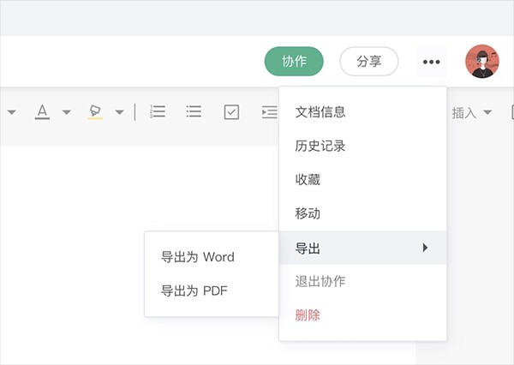Click the three-dot more options button

(x=431, y=62)
